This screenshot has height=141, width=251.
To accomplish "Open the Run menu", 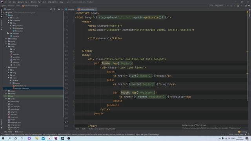I will pyautogui.click(x=40, y=2).
